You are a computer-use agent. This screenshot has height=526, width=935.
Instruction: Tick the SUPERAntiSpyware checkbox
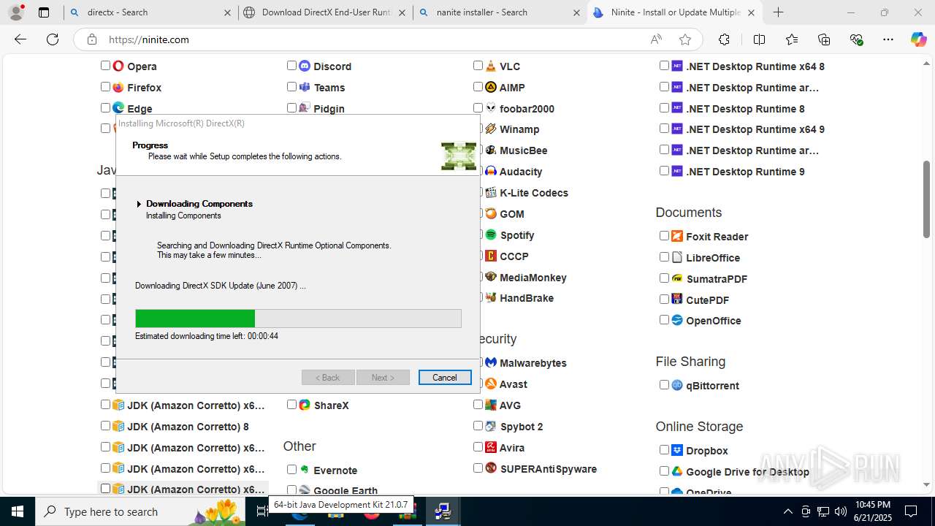(478, 468)
